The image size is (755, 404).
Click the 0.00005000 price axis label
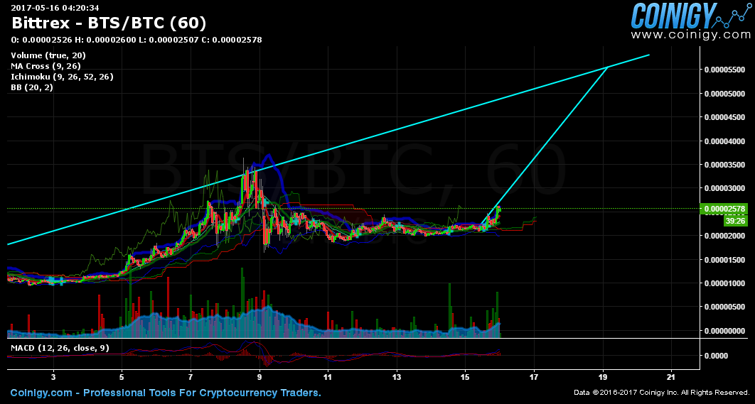[725, 93]
